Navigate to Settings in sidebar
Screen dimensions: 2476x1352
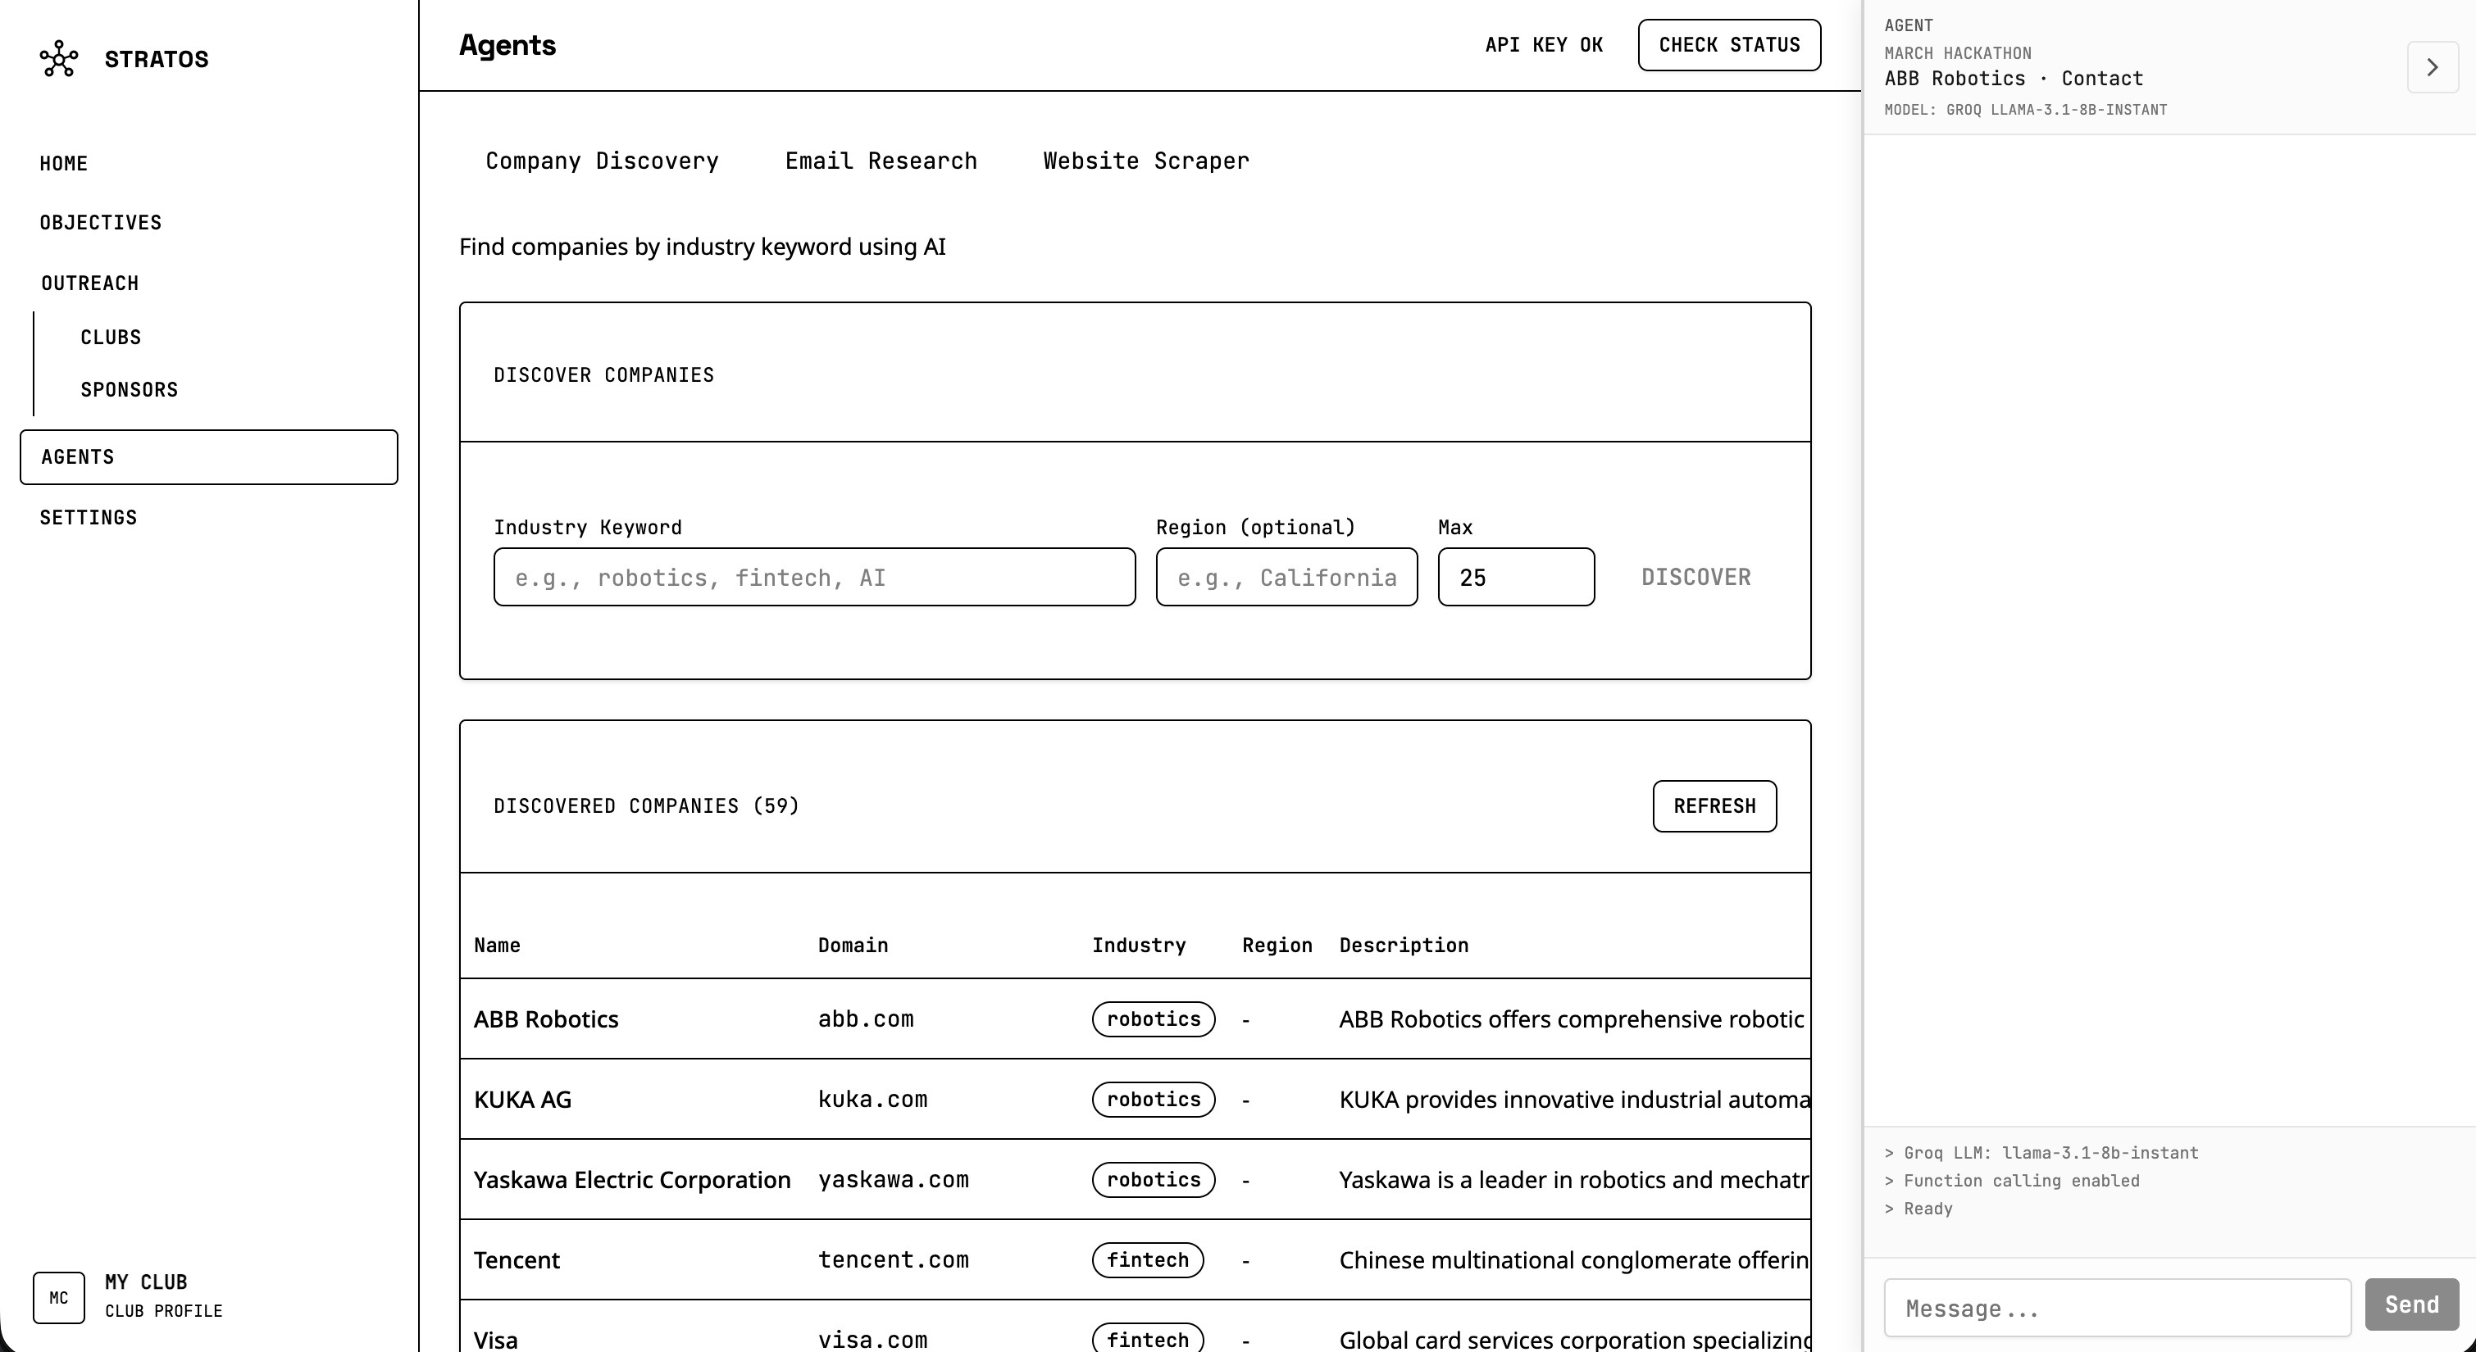coord(89,517)
